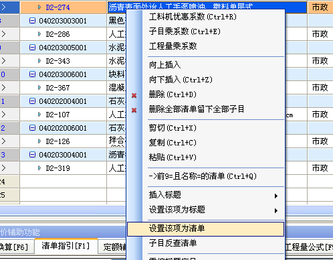Viewport: 333px width, 260px height.
Task: Click 市政 cell in the D2-107 row
Action: tap(320, 115)
